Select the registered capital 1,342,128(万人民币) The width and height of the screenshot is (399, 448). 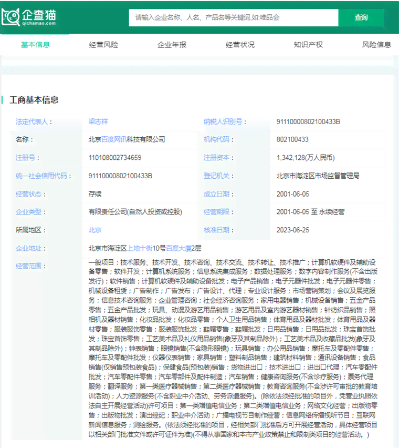tap(306, 158)
